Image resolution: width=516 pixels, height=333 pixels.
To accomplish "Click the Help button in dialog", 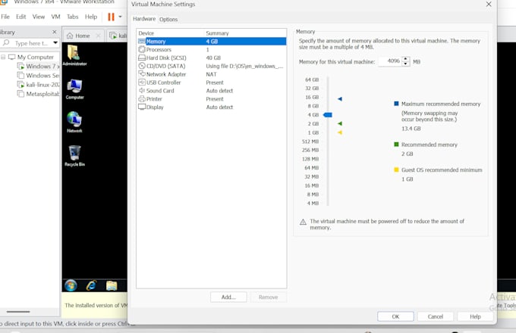I will tap(475, 316).
